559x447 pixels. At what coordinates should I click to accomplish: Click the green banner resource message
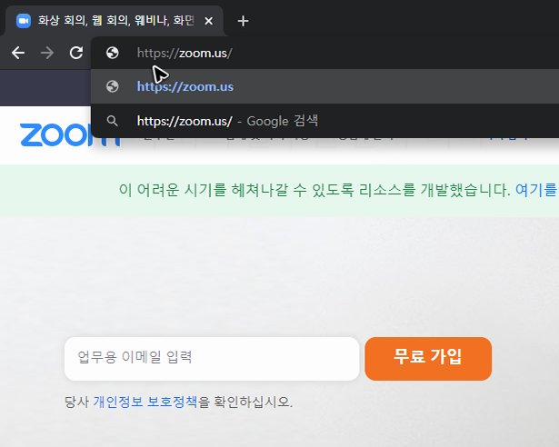[314, 190]
